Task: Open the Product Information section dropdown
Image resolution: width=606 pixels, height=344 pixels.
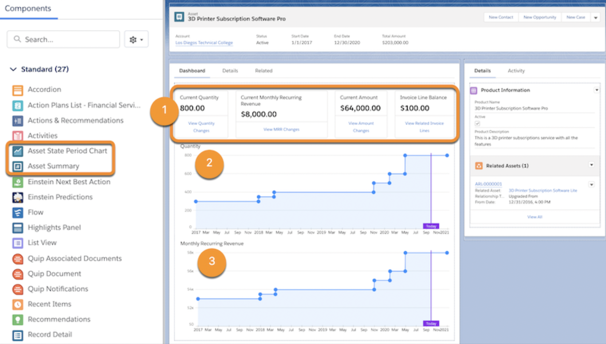Action: (597, 90)
